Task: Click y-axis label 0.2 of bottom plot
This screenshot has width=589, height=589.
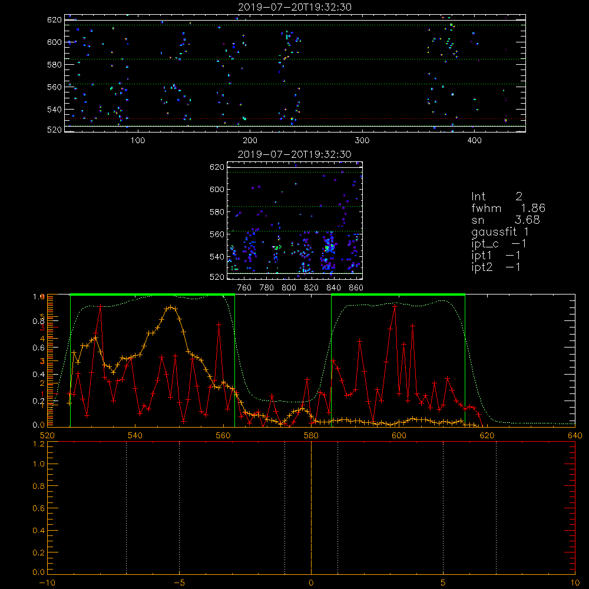Action: [39, 552]
